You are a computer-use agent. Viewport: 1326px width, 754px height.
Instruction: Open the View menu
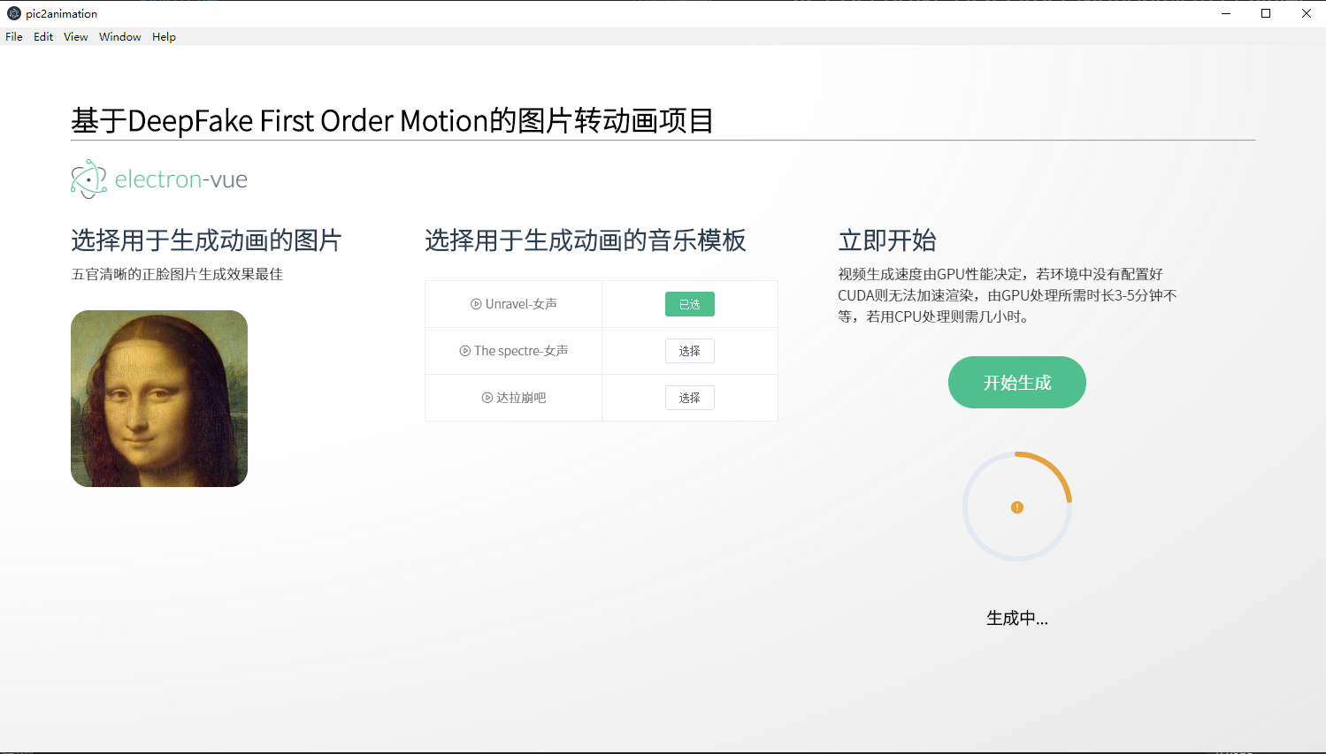click(76, 36)
